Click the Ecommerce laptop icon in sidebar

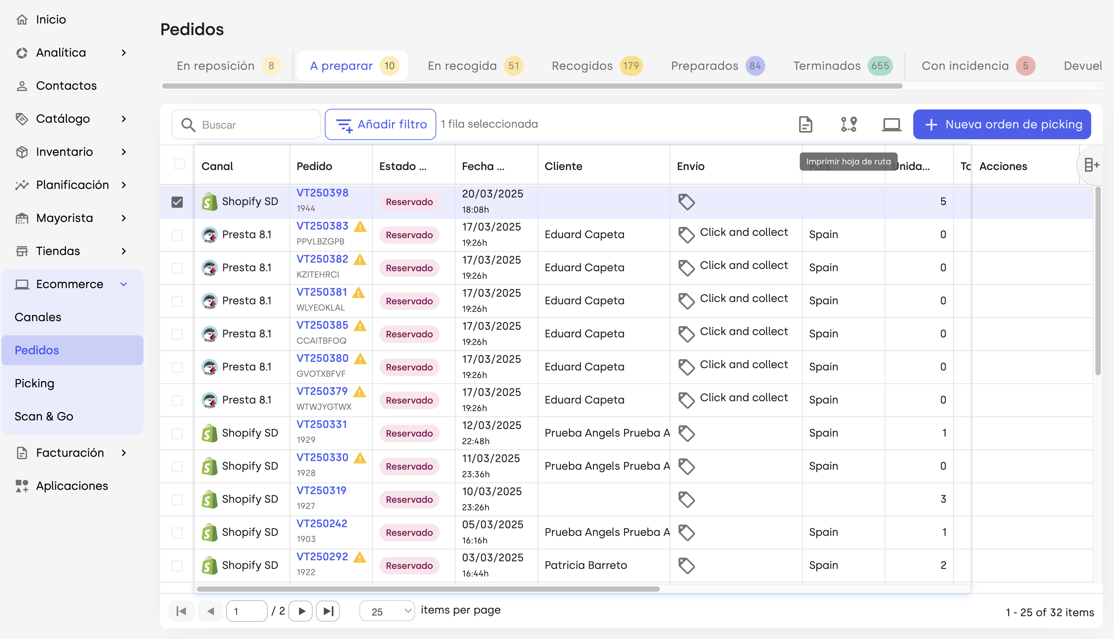pos(22,284)
